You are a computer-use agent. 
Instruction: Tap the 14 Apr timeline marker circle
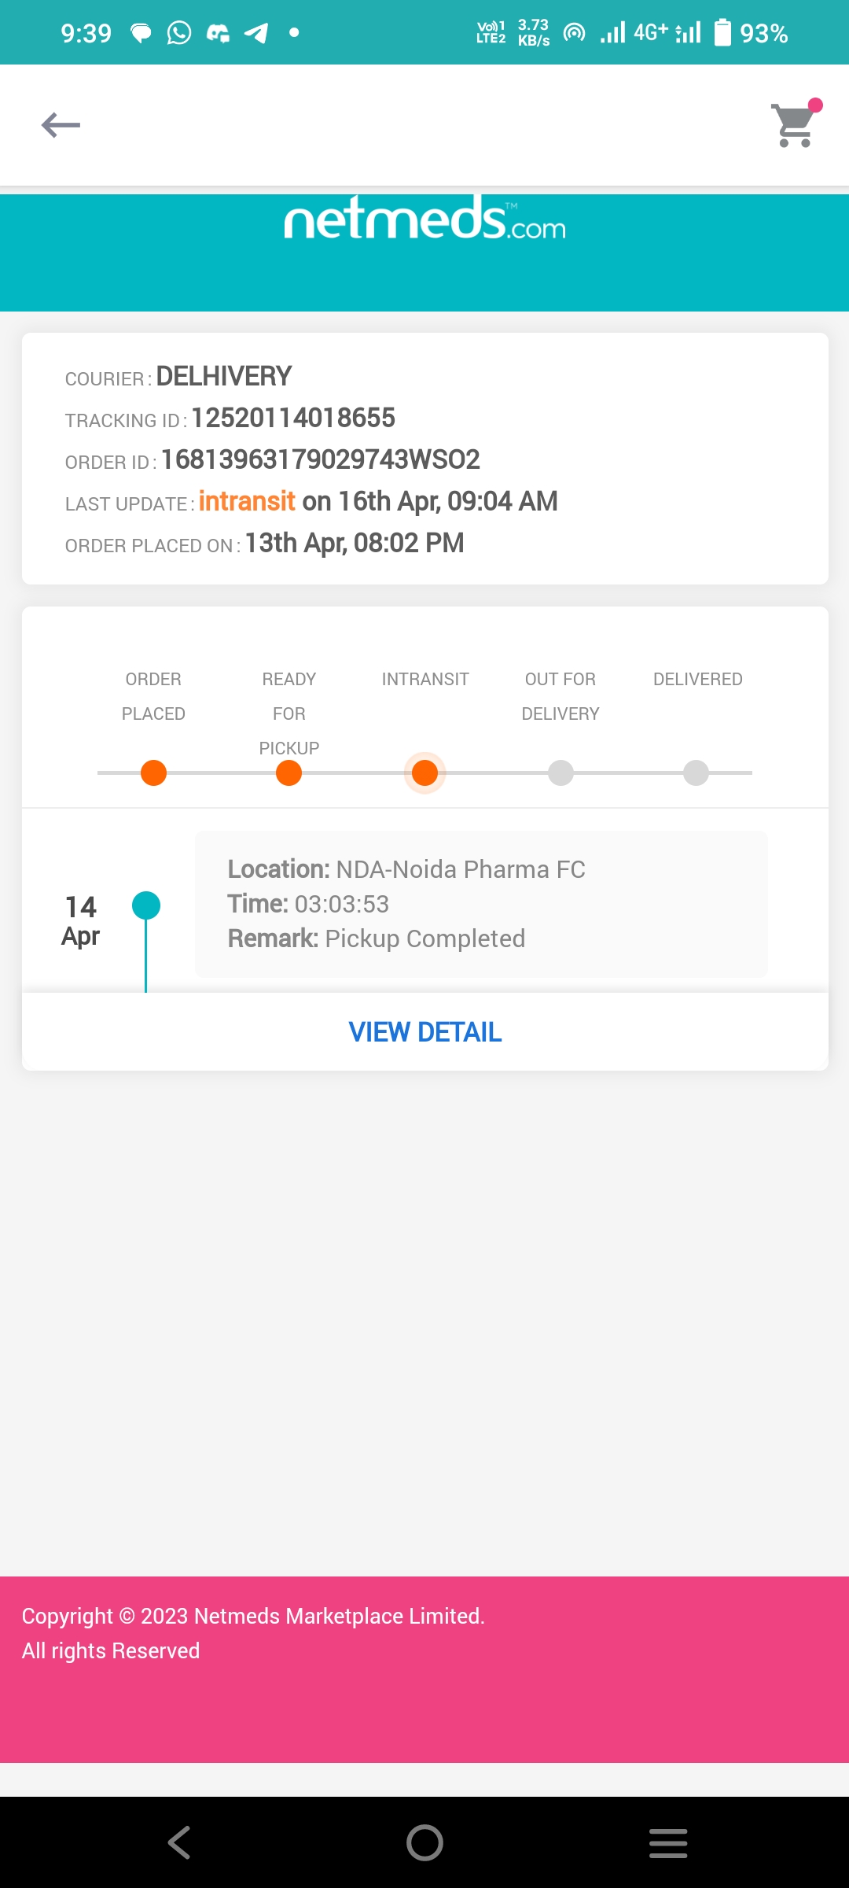point(146,905)
